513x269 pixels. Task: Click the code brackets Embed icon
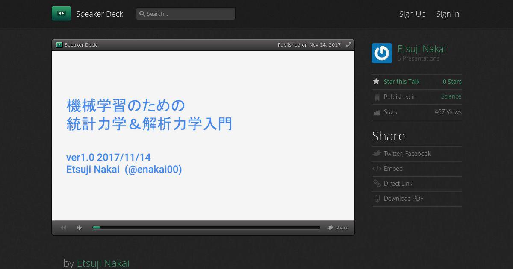coord(377,169)
